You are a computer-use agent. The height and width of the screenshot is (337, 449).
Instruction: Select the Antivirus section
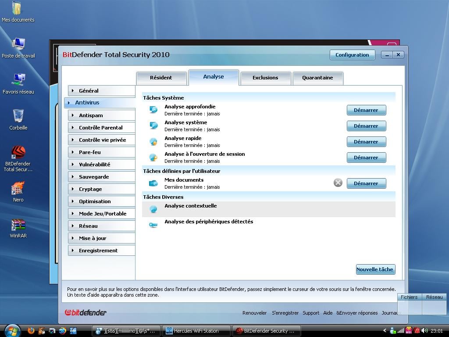pos(100,103)
